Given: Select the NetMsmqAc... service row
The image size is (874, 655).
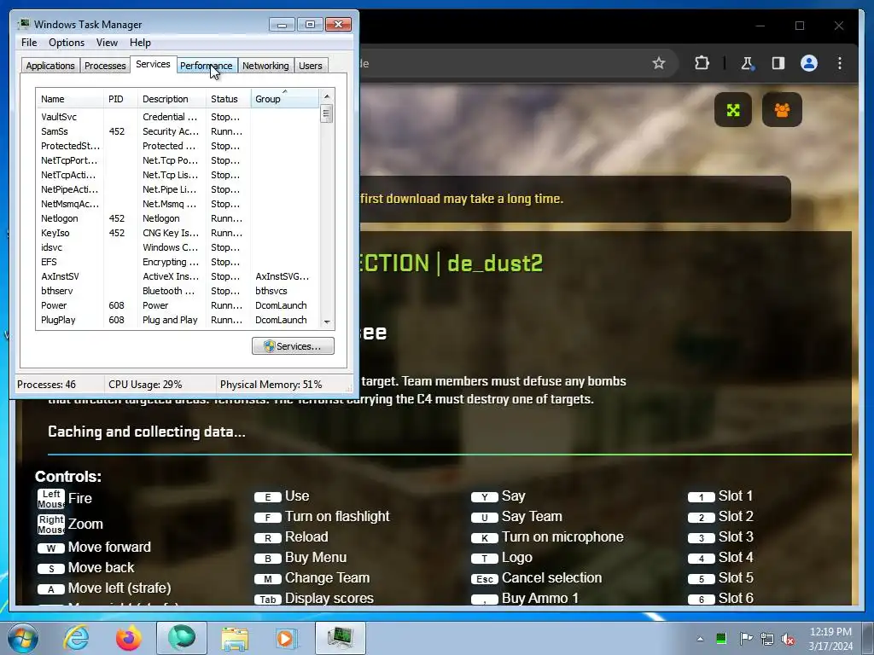Looking at the screenshot, I should pos(178,204).
